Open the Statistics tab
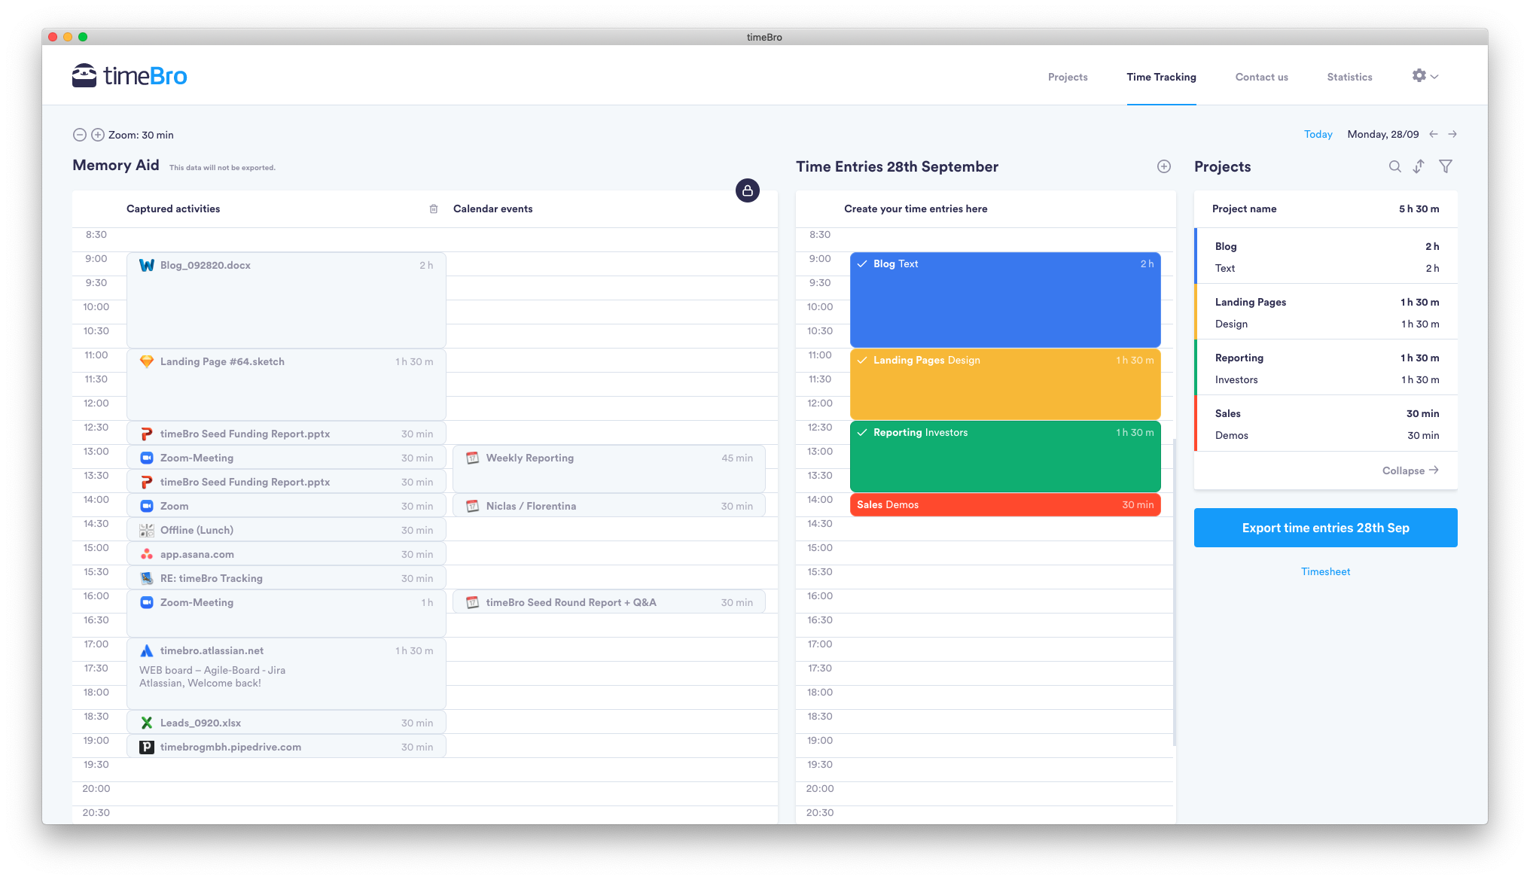This screenshot has width=1530, height=880. tap(1349, 75)
